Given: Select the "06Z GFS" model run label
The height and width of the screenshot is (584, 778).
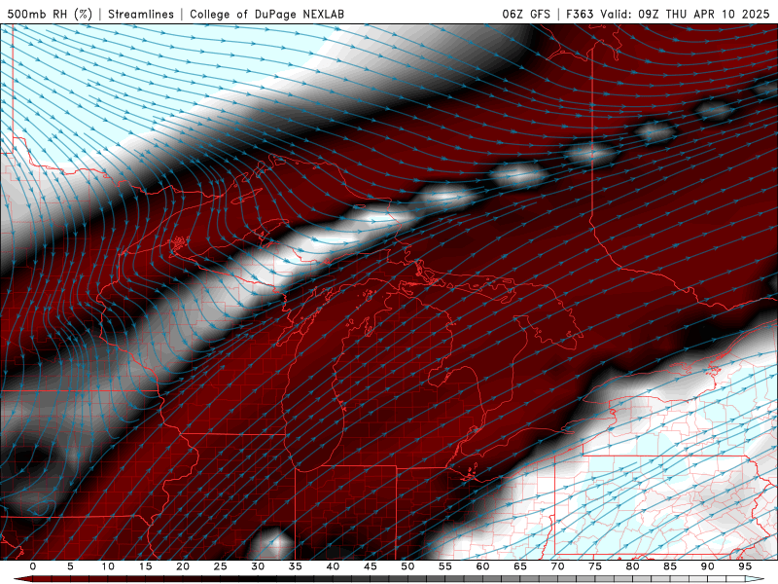Looking at the screenshot, I should coord(526,14).
